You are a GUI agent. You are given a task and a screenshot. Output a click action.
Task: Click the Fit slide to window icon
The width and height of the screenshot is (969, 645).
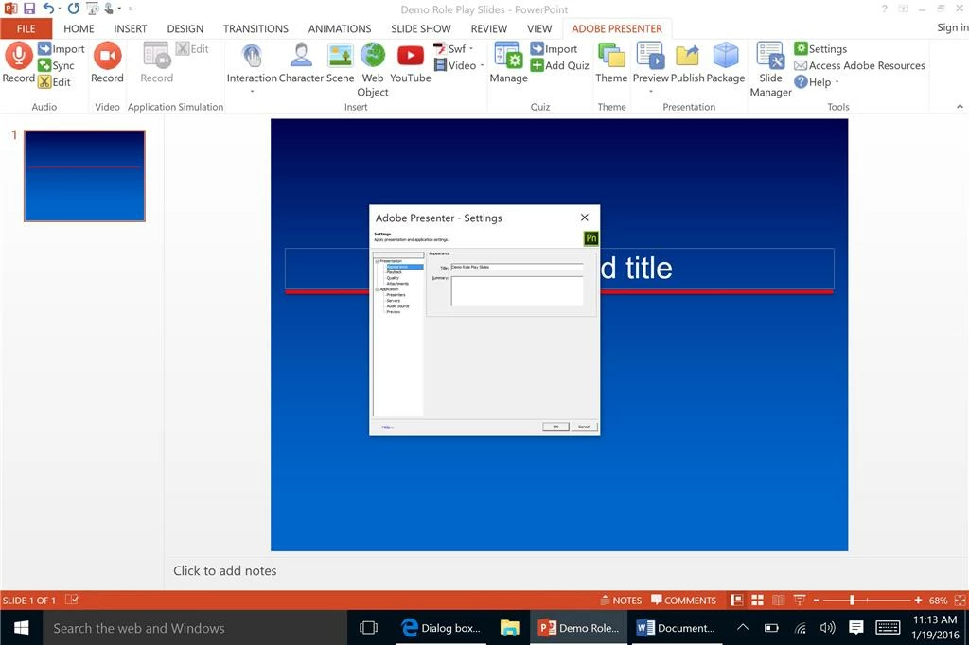click(x=960, y=600)
